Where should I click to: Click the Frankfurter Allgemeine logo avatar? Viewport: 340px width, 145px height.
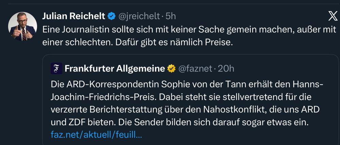(x=56, y=68)
